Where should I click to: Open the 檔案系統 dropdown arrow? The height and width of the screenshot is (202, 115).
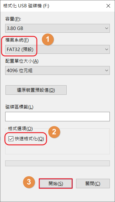click(106, 49)
